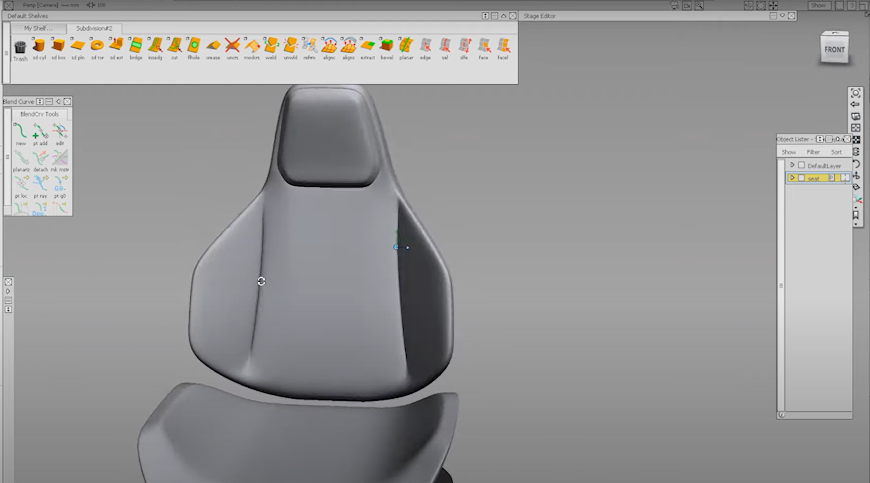The width and height of the screenshot is (870, 483).
Task: Toggle the DefaultLayer checkbox
Action: pyautogui.click(x=801, y=165)
